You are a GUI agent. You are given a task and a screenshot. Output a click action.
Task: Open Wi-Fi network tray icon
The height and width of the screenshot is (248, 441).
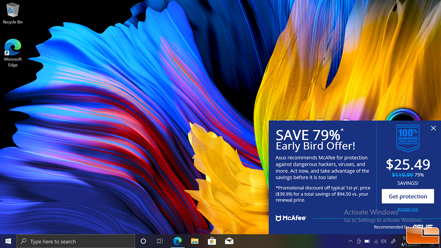tap(376, 241)
